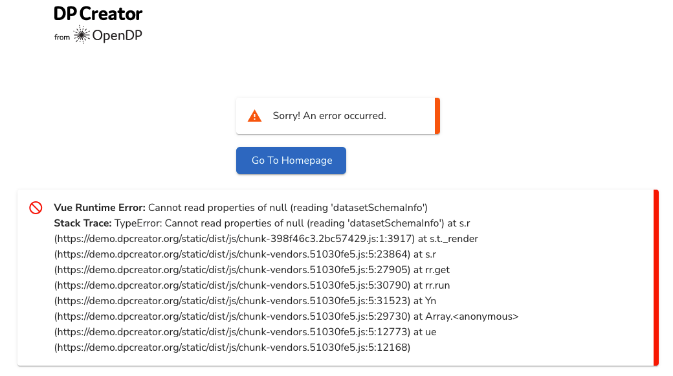The height and width of the screenshot is (376, 673).
Task: Click the DP Creator logo
Action: coord(98,13)
